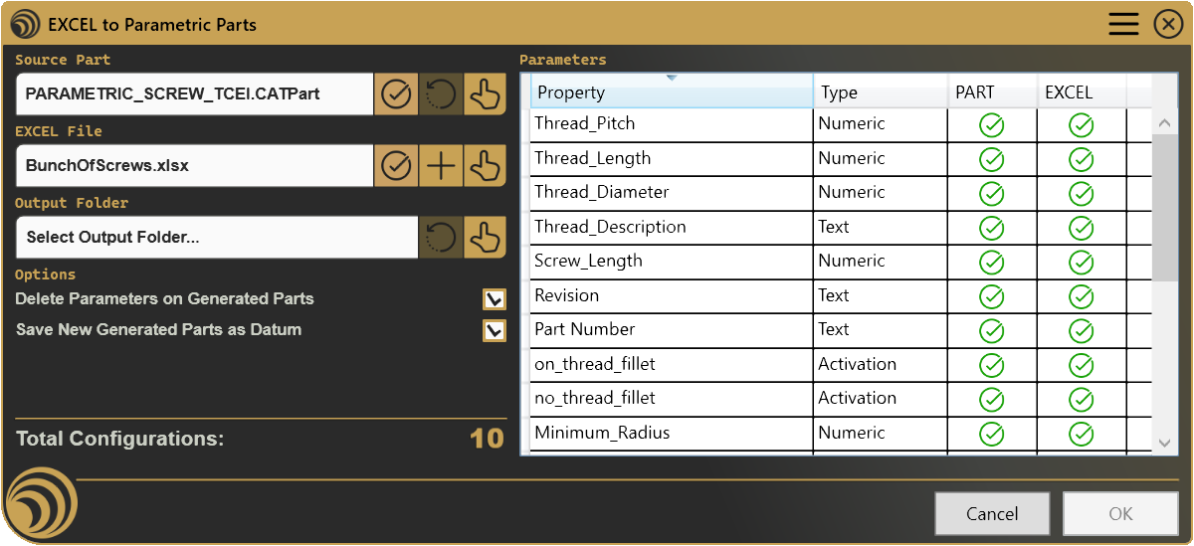Click the scrollbar up arrow in Parameters table
This screenshot has height=546, width=1194.
(x=1165, y=122)
